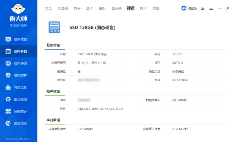Click the 游戏精选 games icon
Screen dimensions: 232x142
(x=8, y=123)
